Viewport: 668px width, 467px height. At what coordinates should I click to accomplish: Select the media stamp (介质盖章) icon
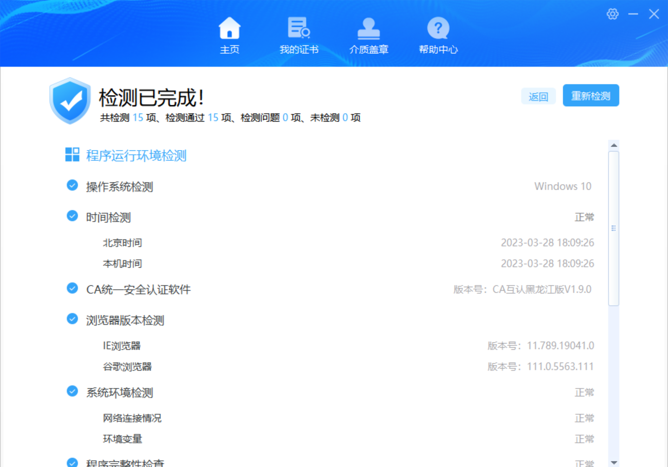tap(368, 28)
